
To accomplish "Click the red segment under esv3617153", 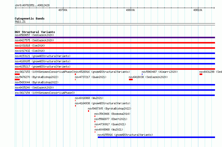I will point(17,74).
